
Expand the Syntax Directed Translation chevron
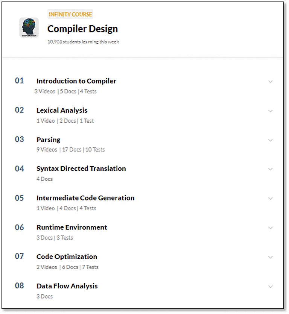click(271, 169)
